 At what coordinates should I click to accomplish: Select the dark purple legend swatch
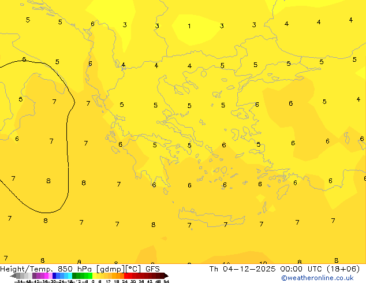pyautogui.click(x=34, y=275)
